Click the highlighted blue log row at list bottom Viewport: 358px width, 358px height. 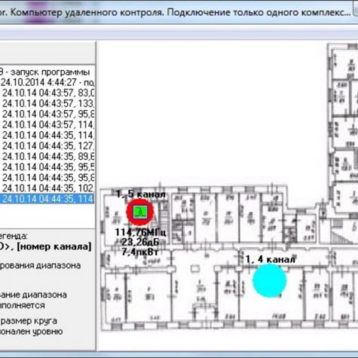click(x=47, y=199)
